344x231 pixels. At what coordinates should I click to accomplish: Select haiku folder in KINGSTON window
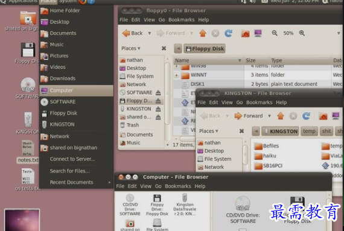click(x=265, y=156)
